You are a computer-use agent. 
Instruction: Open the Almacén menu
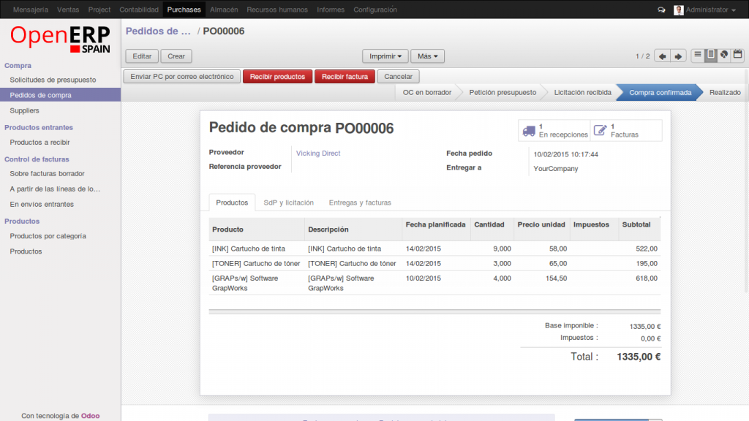[x=224, y=10]
